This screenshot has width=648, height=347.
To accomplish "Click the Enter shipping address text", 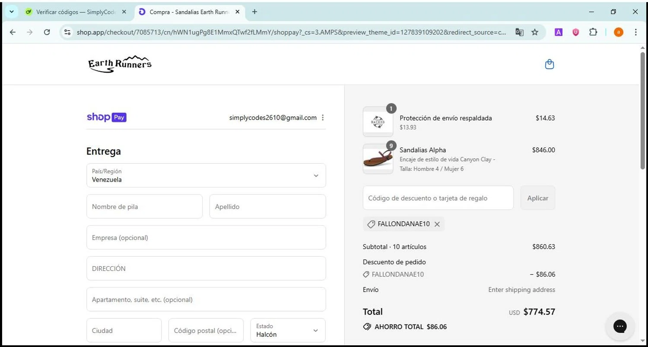I will tap(522, 290).
